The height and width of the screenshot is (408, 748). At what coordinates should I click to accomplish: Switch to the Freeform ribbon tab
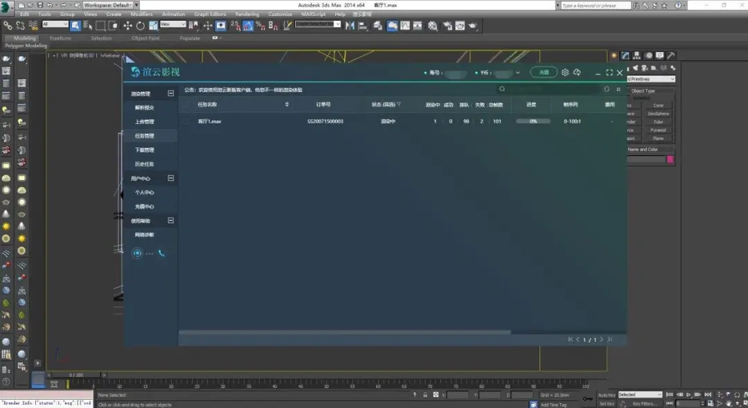coord(60,38)
